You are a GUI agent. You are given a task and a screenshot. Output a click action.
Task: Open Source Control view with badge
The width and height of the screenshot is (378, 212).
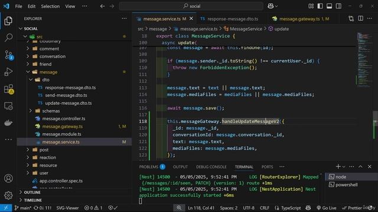click(x=9, y=55)
